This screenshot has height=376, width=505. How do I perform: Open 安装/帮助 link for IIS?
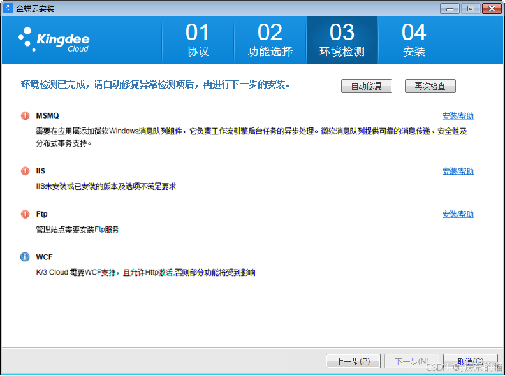(458, 171)
